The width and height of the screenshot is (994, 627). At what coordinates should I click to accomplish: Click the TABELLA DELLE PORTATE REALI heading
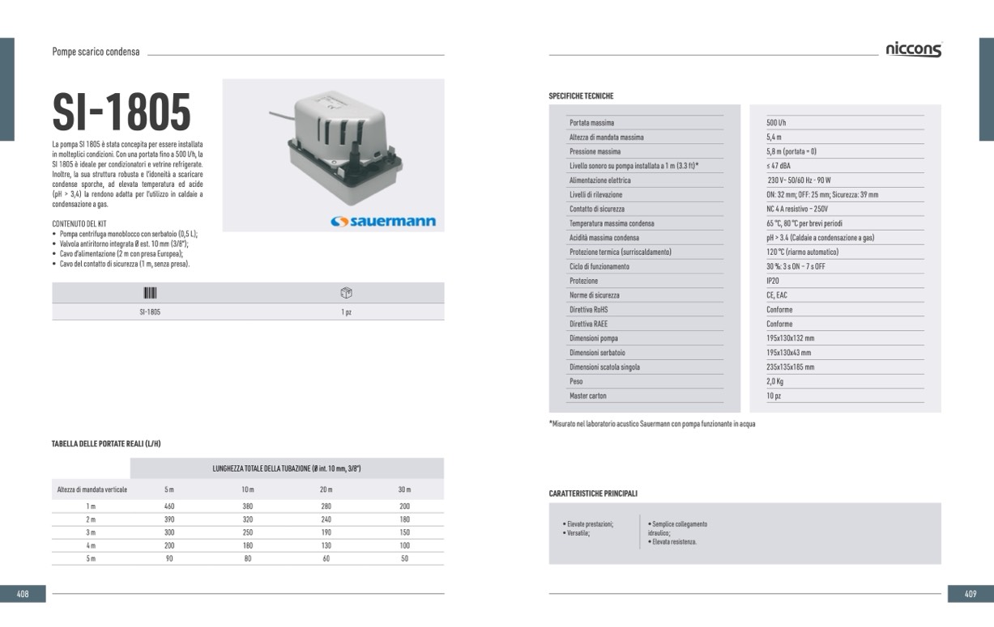tap(106, 443)
